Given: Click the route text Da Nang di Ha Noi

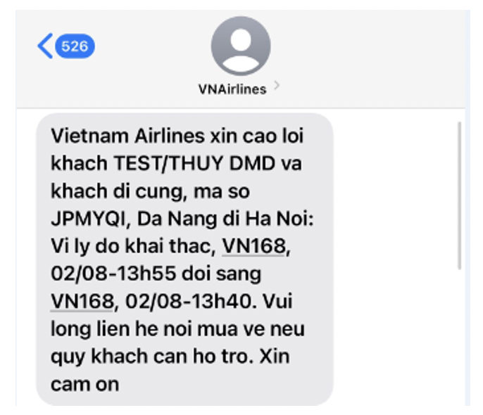Looking at the screenshot, I should 225,219.
